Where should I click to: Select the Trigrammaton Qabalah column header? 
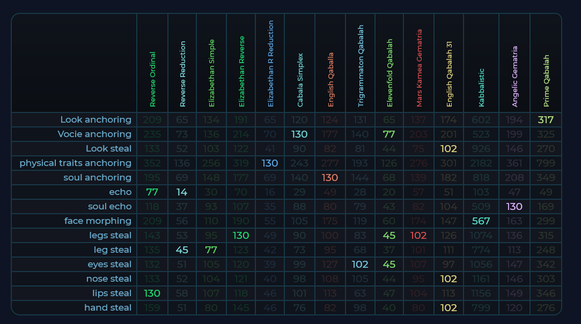click(361, 66)
